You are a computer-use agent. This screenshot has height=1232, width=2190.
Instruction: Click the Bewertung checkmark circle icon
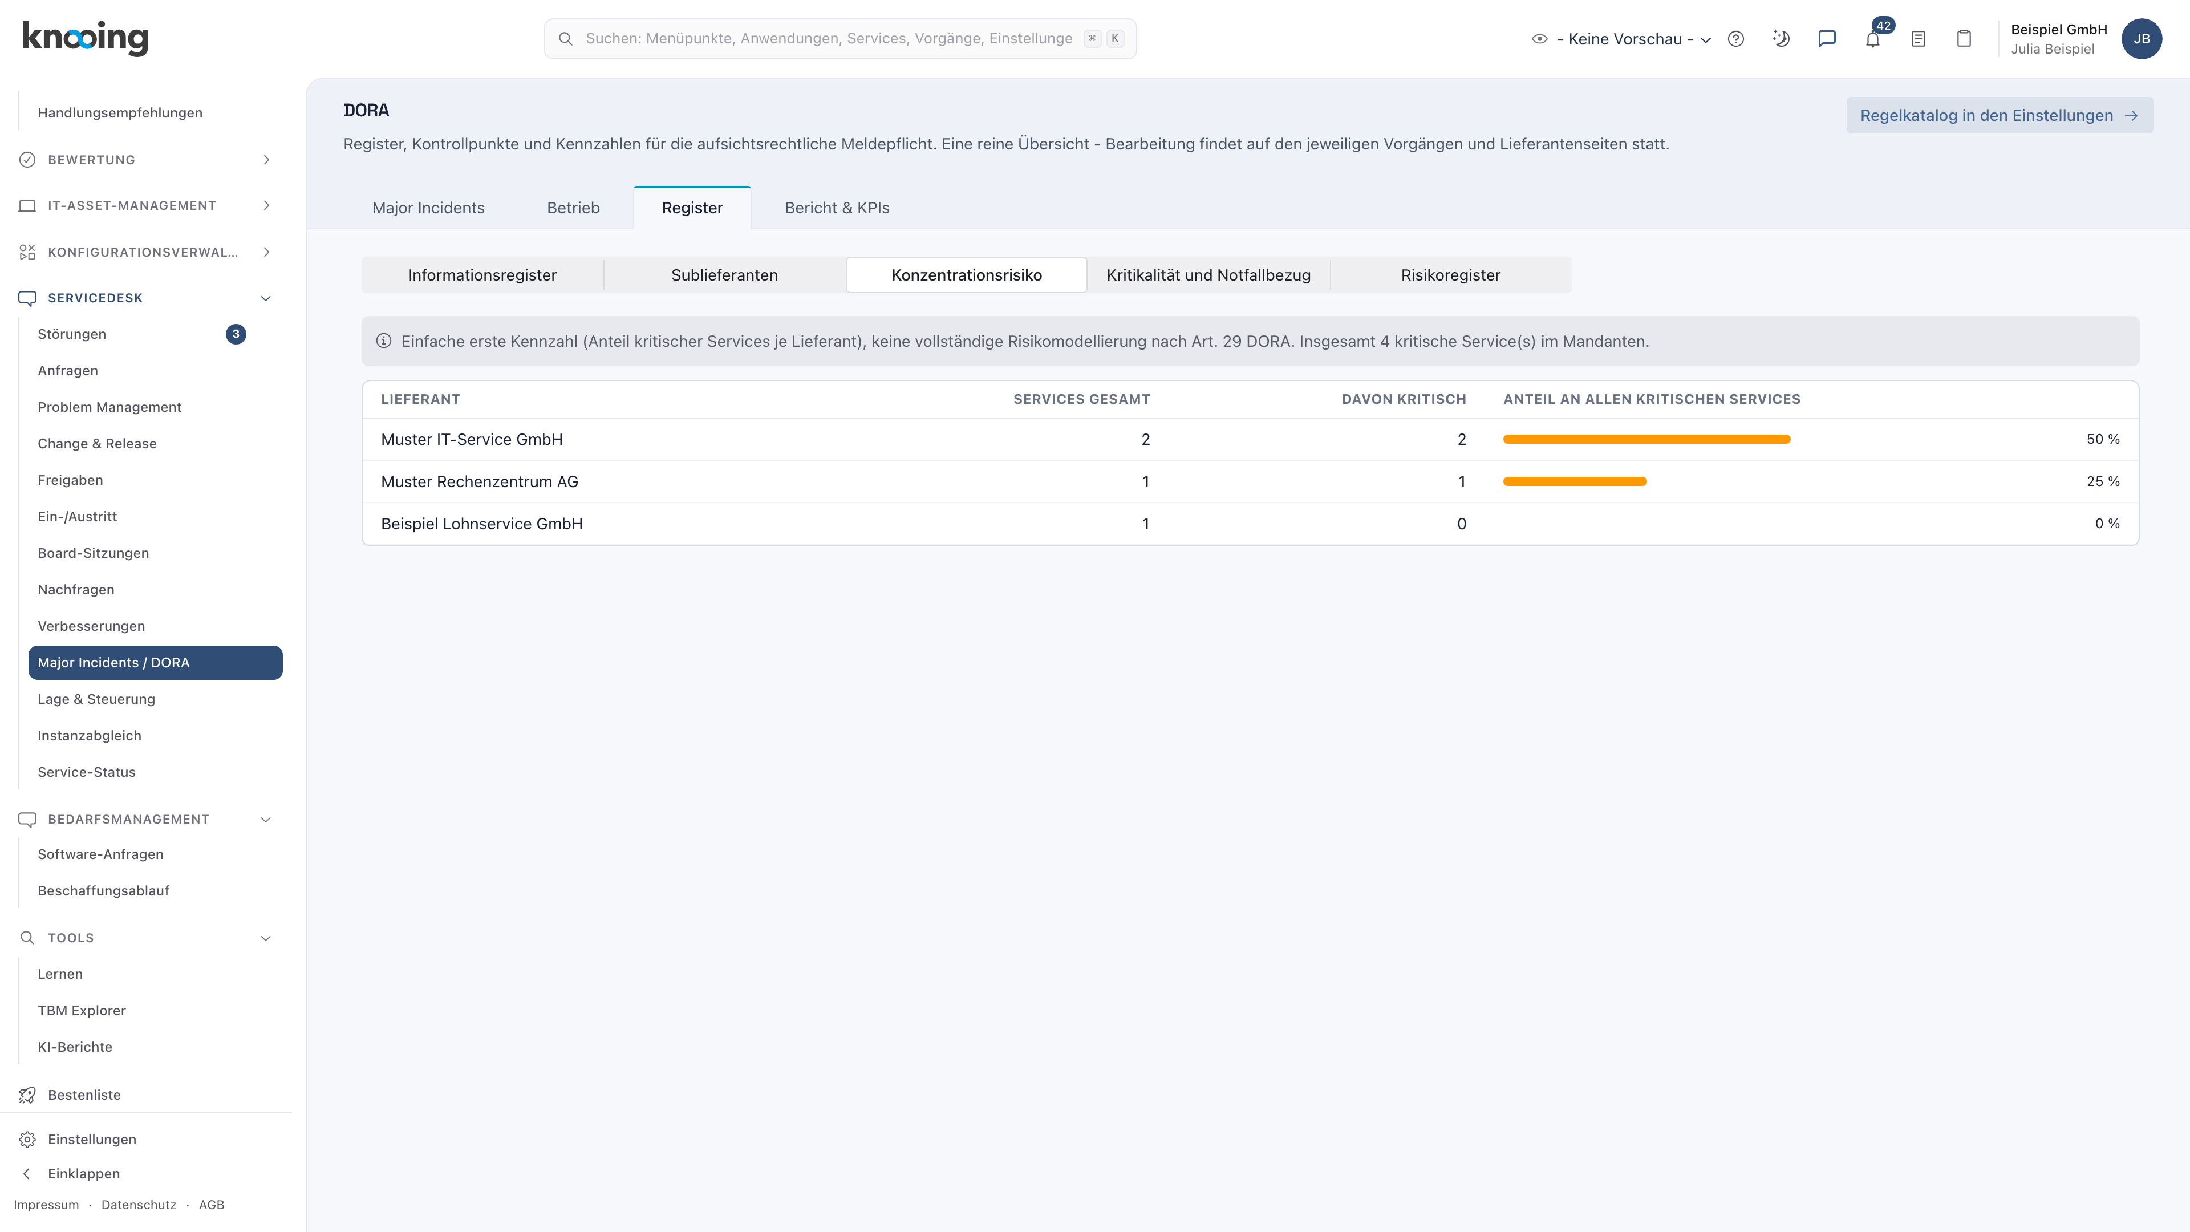(x=27, y=160)
